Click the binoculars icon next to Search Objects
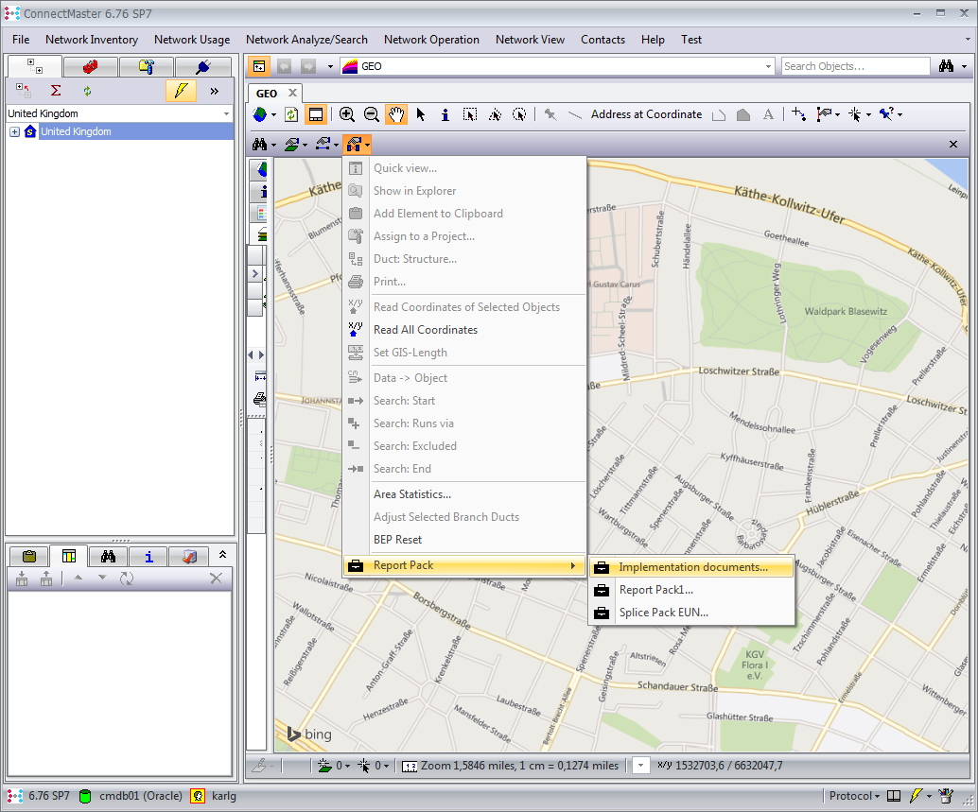This screenshot has width=978, height=812. (x=946, y=66)
